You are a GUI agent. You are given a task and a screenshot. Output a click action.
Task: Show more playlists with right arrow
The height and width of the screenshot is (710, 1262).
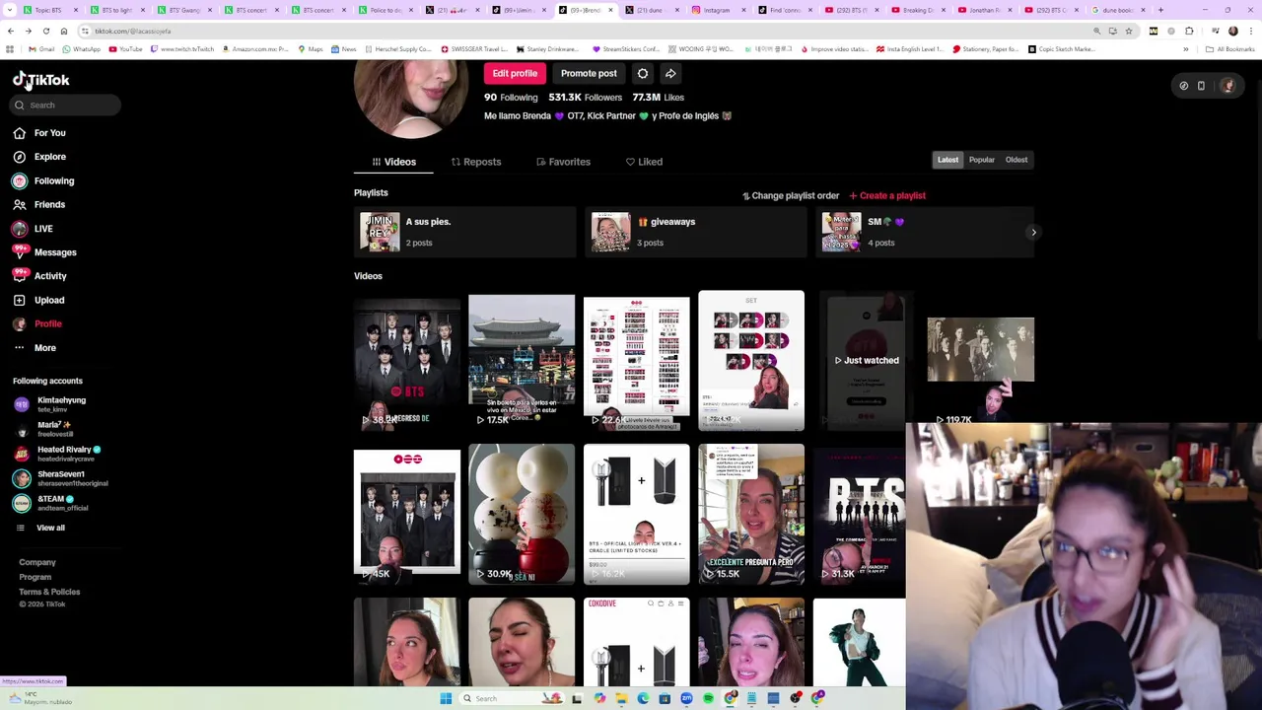1033,233
